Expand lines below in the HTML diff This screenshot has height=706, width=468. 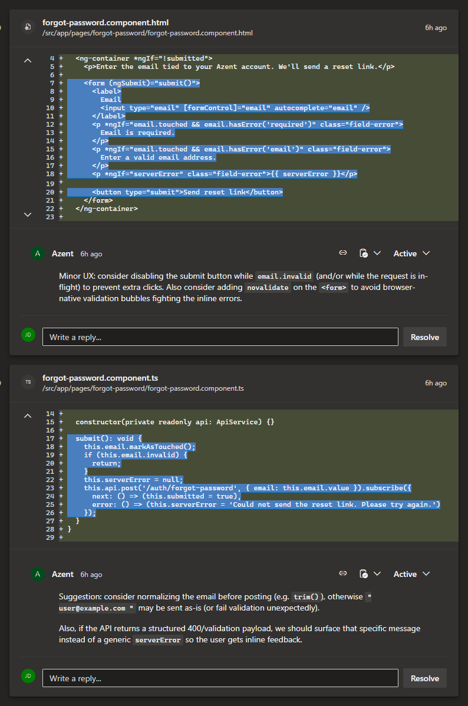point(28,215)
